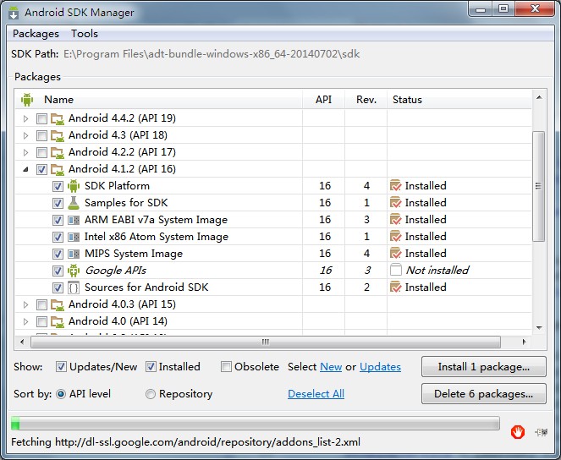Click the API column header

pyautogui.click(x=323, y=100)
